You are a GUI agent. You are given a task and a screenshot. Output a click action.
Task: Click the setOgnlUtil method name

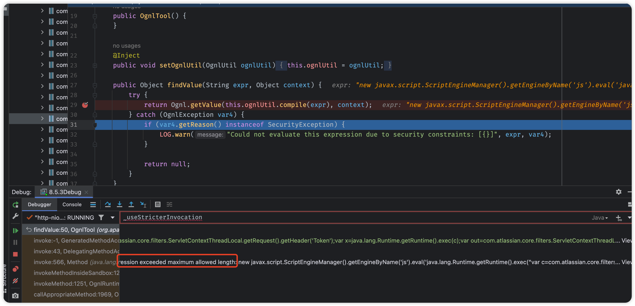coord(181,65)
